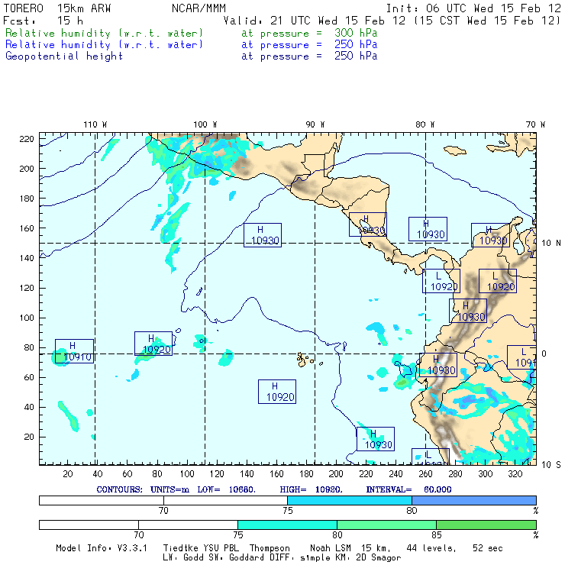
Task: Click the 'Fcst: 15 h' forecast hour text
Action: [44, 21]
